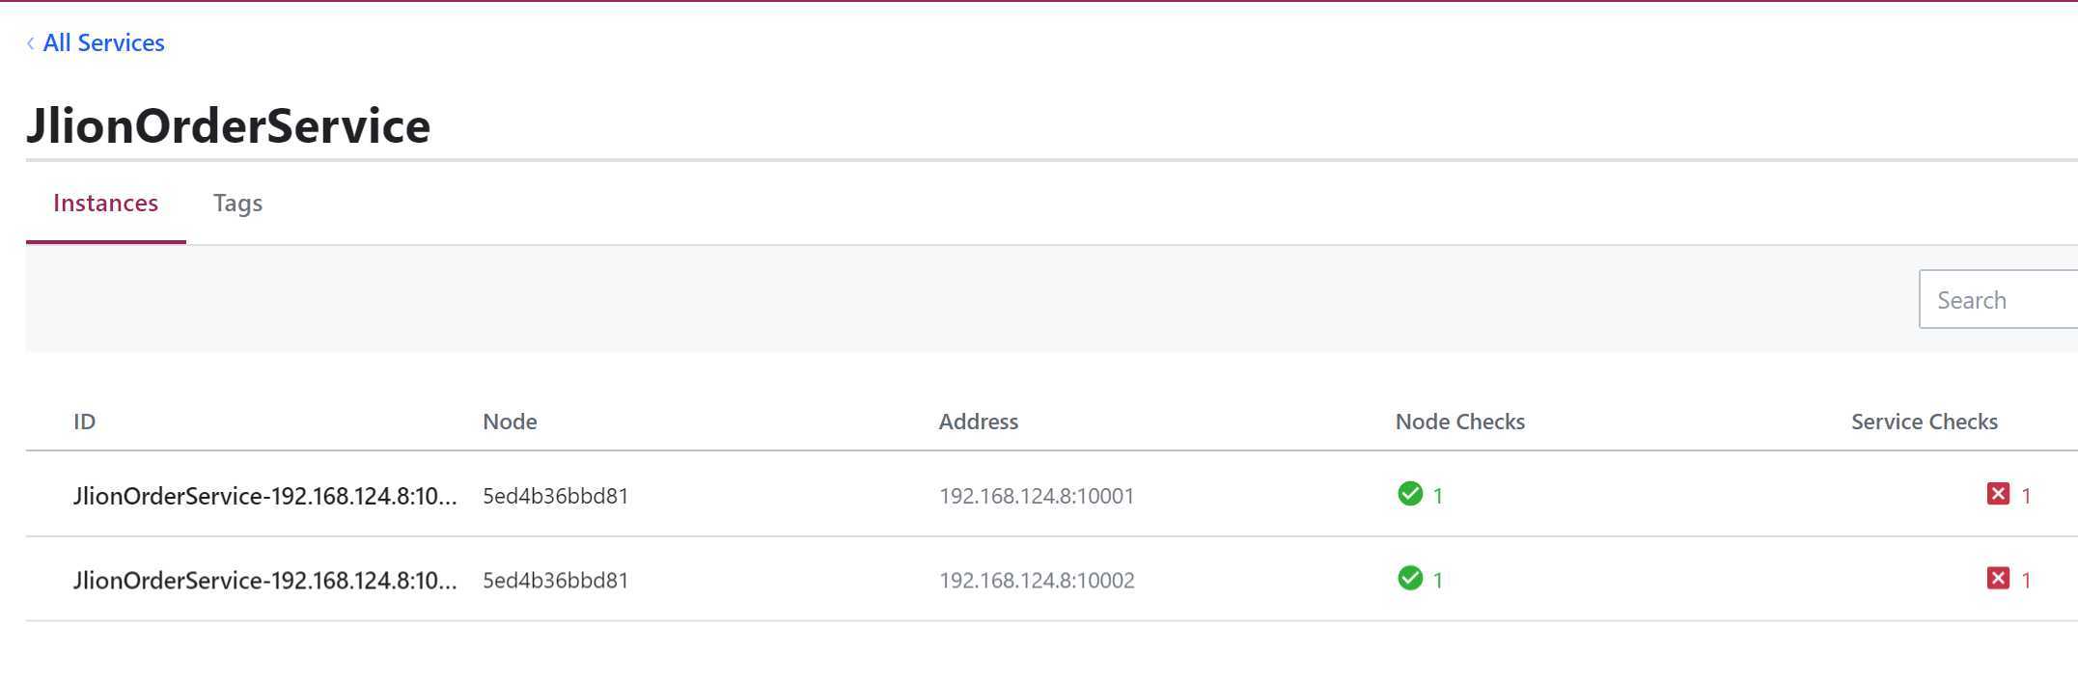Focus the Search input field
Viewport: 2078px width, 682px height.
point(1998,300)
